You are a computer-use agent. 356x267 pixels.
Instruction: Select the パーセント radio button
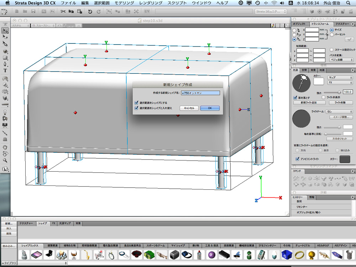point(332,35)
